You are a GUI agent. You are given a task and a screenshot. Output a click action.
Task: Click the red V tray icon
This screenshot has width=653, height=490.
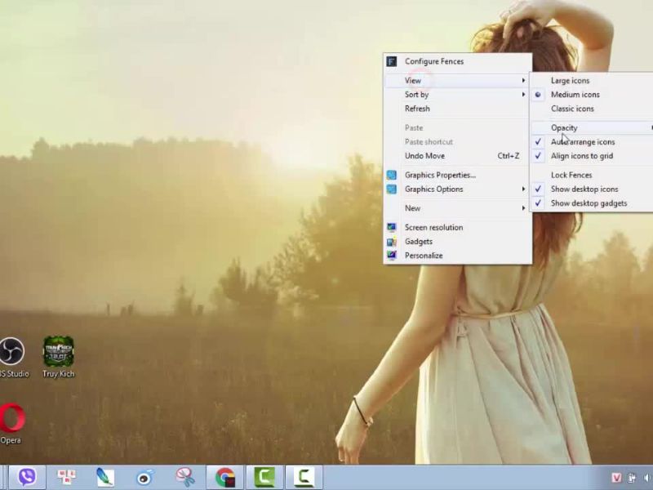616,478
